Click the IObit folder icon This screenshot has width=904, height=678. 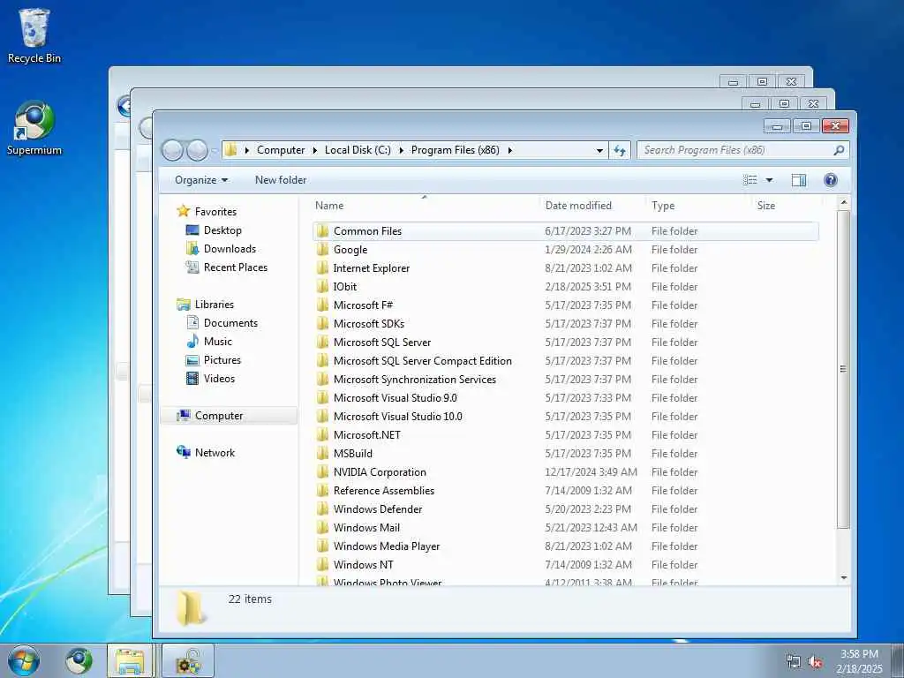pos(323,287)
